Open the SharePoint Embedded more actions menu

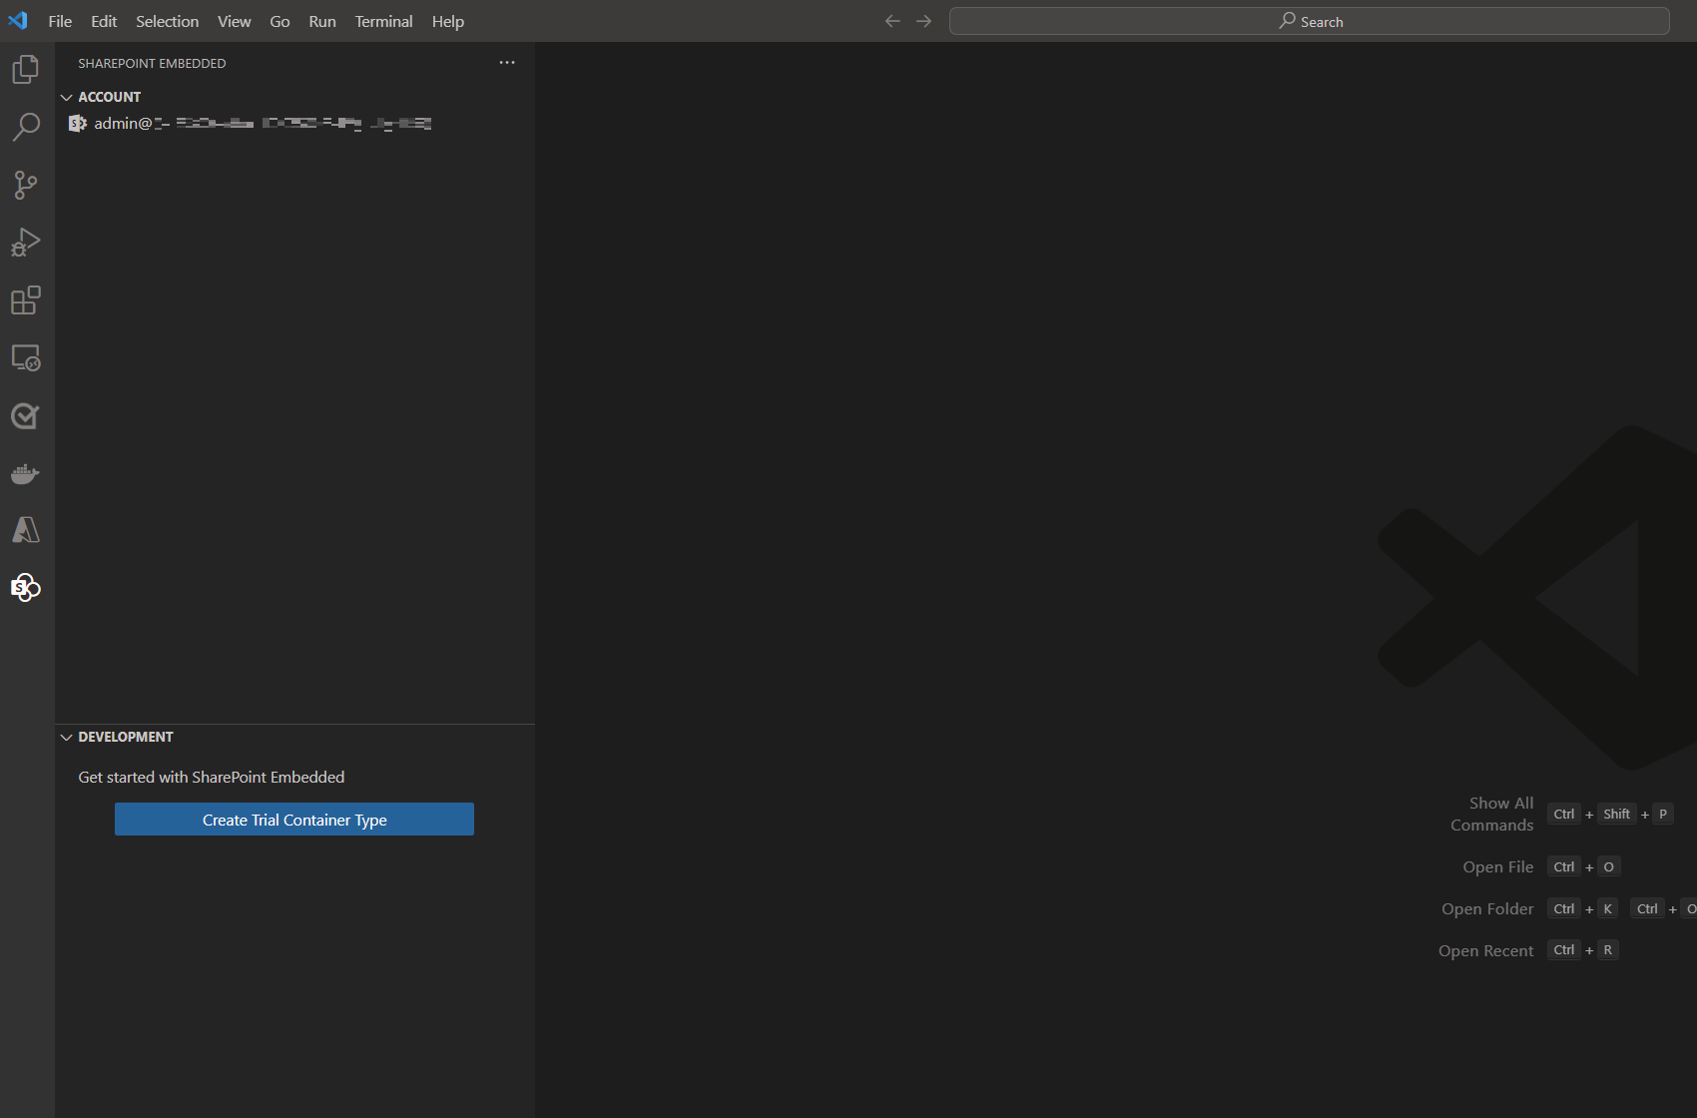coord(507,63)
